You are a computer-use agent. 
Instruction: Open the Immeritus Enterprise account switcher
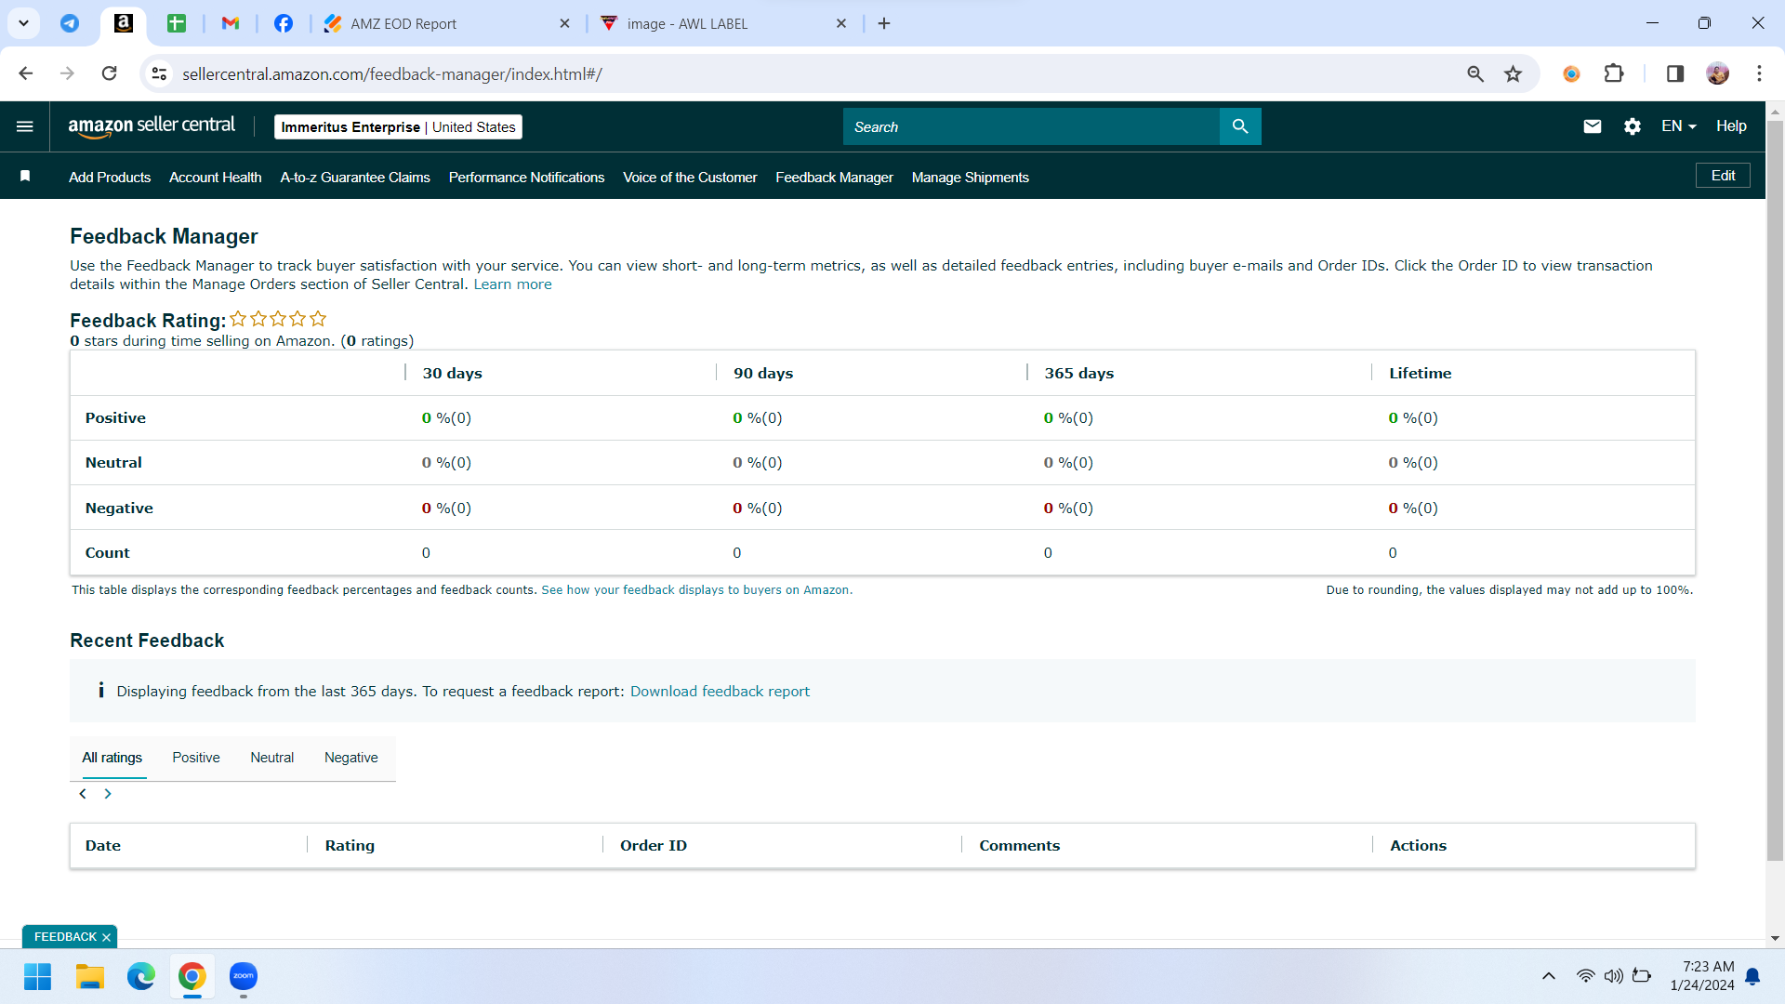pos(398,127)
